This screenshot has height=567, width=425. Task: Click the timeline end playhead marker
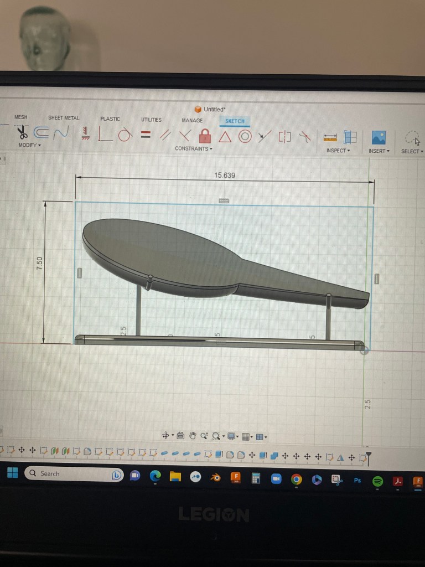tap(368, 458)
